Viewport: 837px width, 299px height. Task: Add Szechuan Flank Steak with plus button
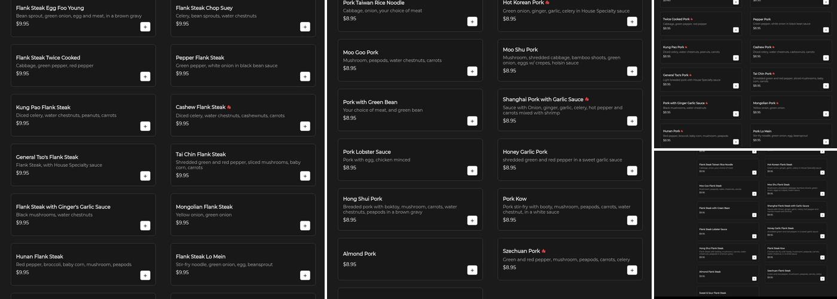click(823, 279)
